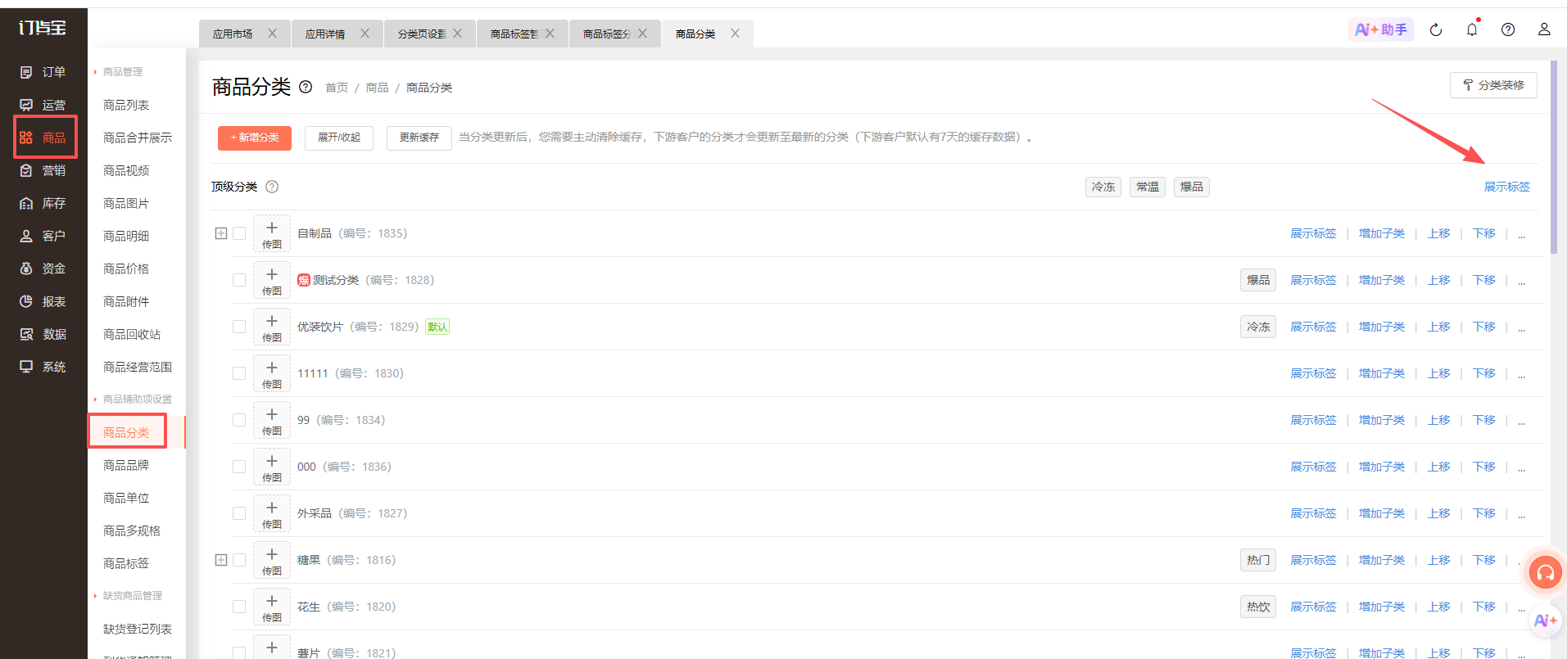The height and width of the screenshot is (659, 1567).
Task: Expand the 糖果 category tree
Action: click(x=221, y=560)
